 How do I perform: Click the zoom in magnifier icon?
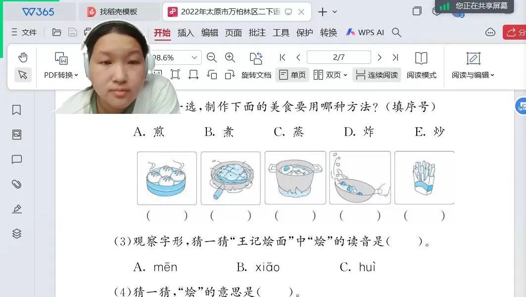230,57
